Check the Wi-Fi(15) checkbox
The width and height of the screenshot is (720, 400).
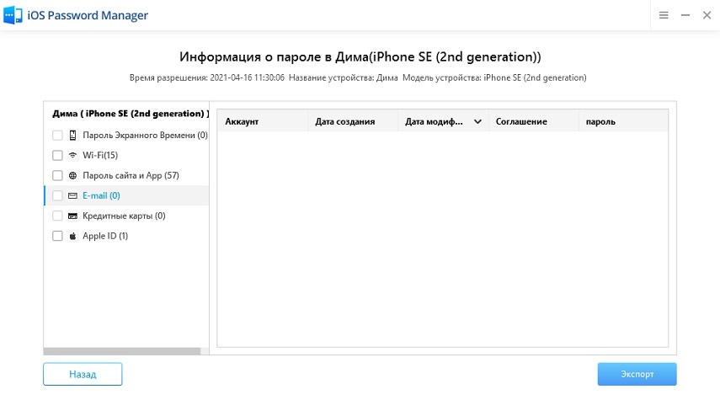point(57,155)
